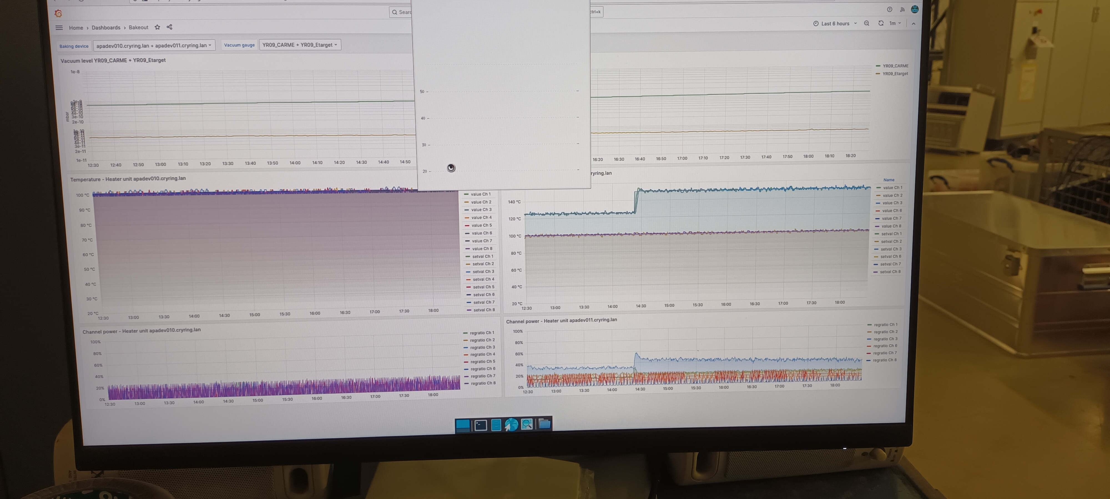
Task: Open the terminal from the dock
Action: 480,425
